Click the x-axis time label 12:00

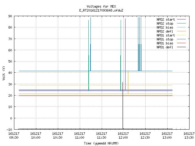pyautogui.click(x=123, y=137)
